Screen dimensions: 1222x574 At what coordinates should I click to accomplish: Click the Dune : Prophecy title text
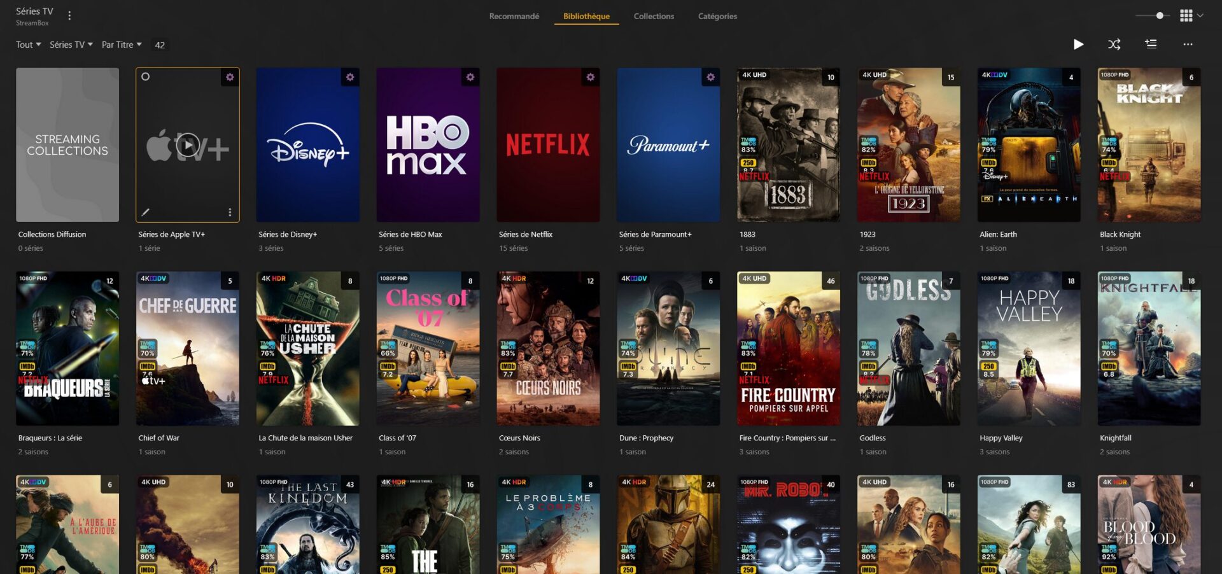pyautogui.click(x=646, y=438)
